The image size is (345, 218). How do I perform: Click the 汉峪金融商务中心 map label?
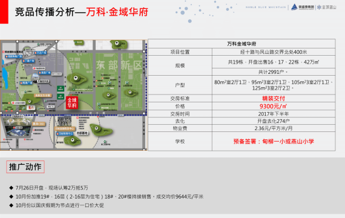[x=65, y=128]
